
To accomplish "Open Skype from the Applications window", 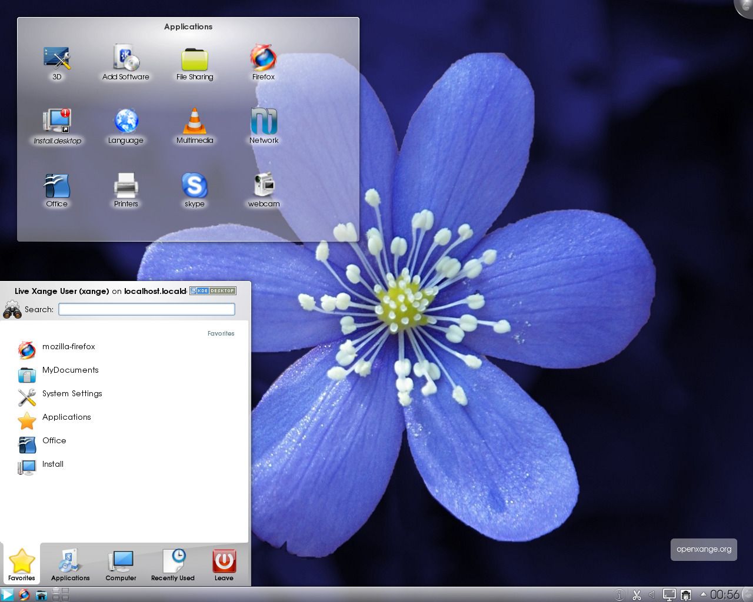I will (195, 186).
